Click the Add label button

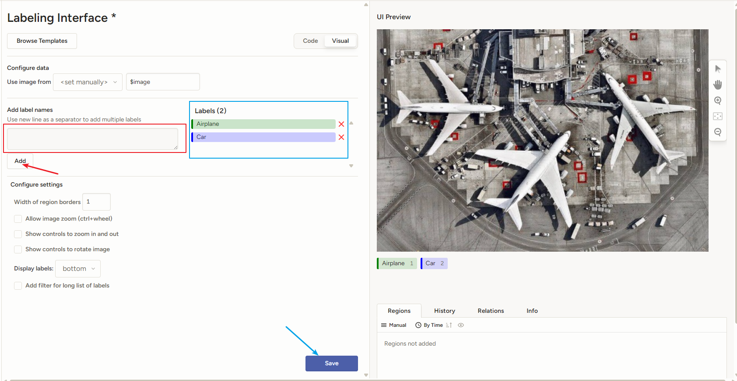tap(20, 161)
